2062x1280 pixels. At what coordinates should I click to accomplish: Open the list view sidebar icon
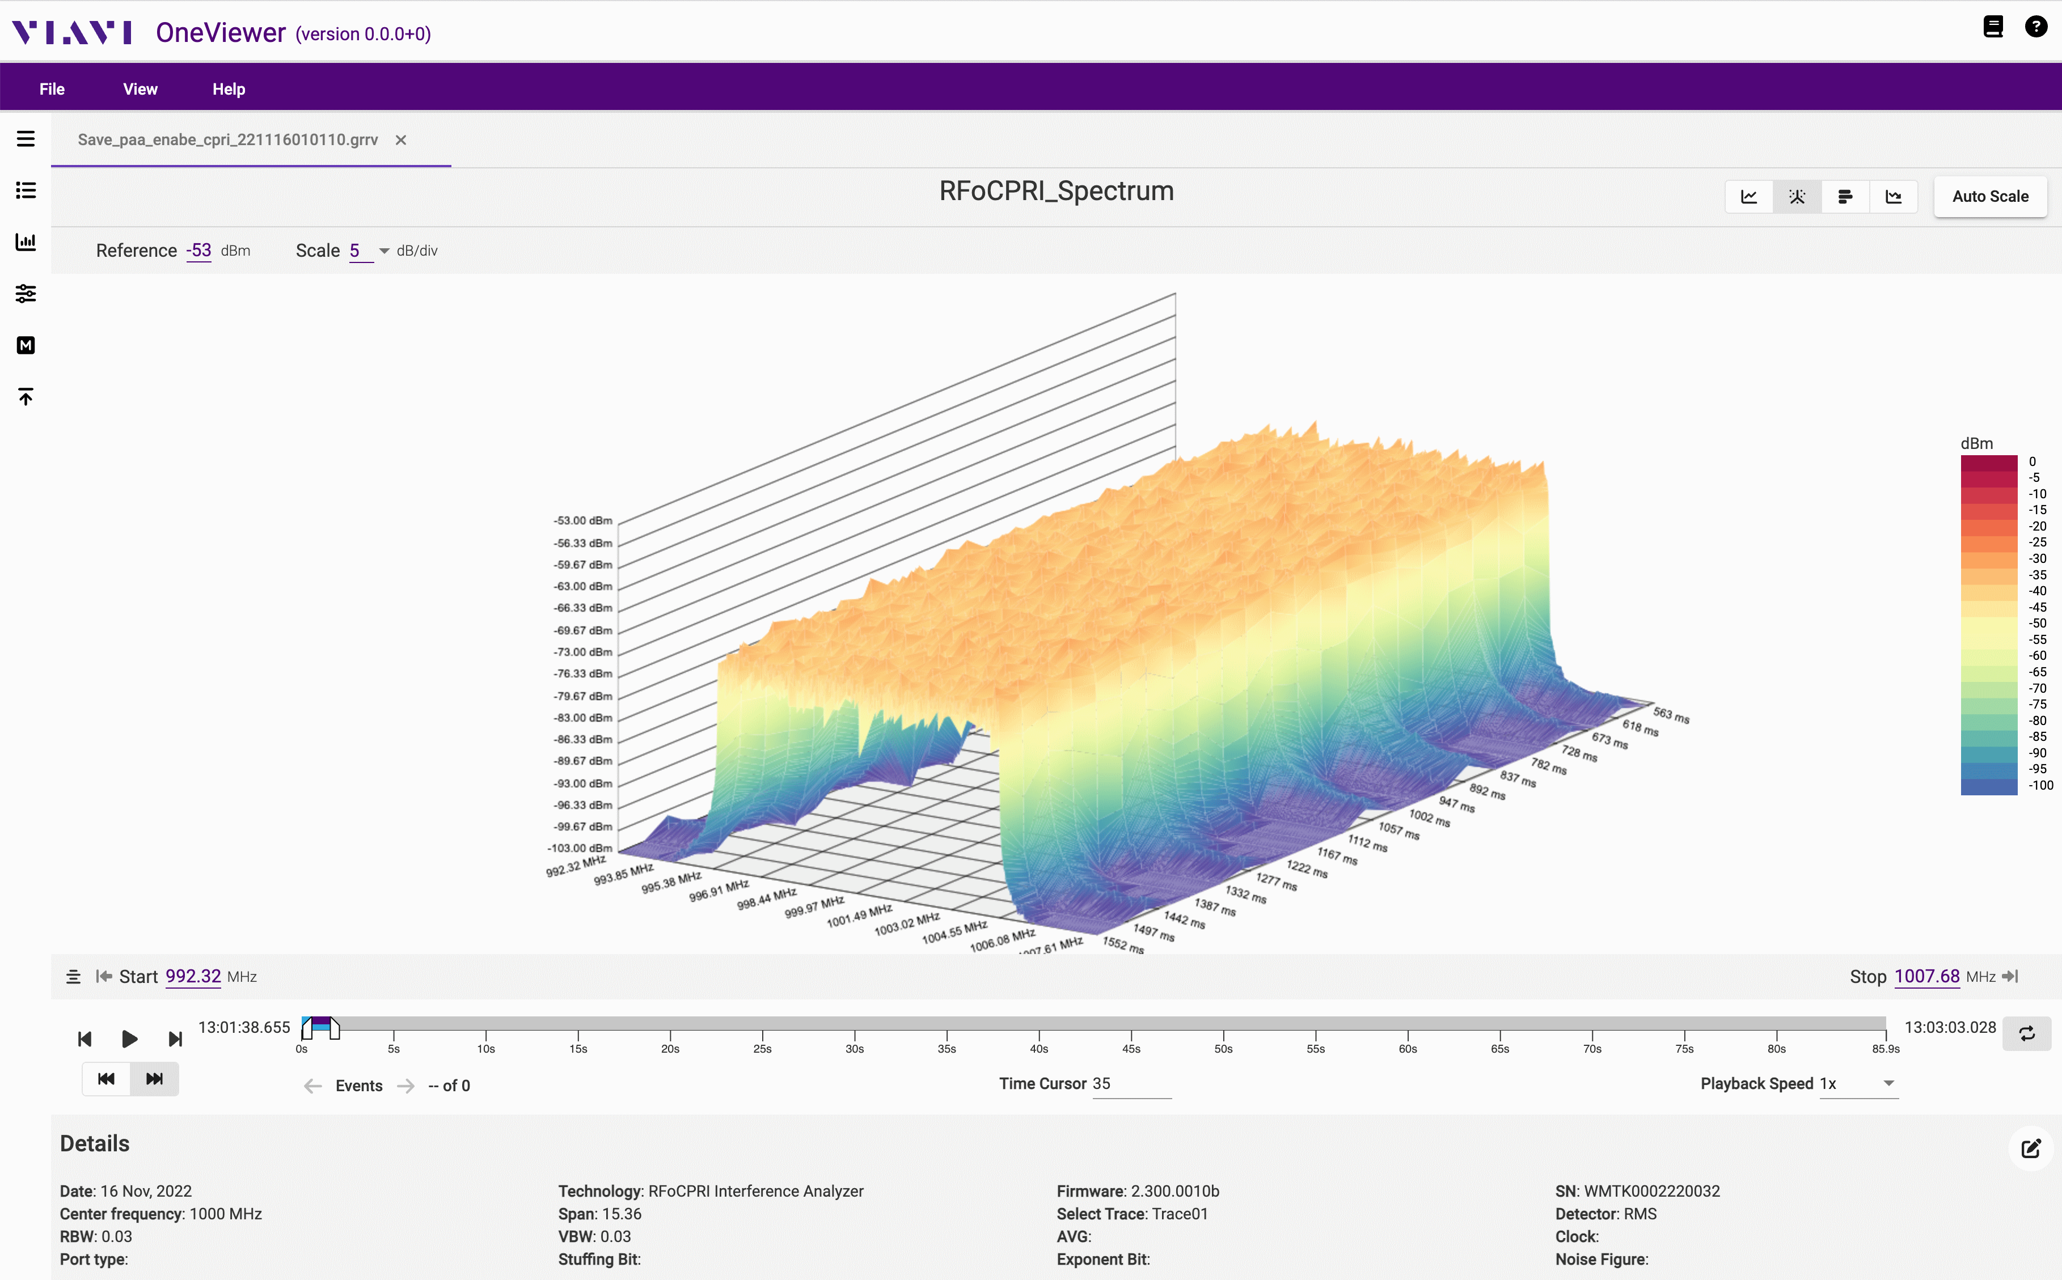pos(26,190)
